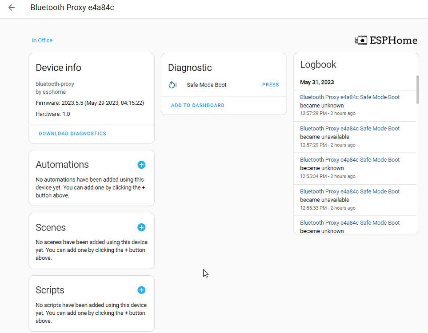Click the back arrow in the header

pos(12,8)
